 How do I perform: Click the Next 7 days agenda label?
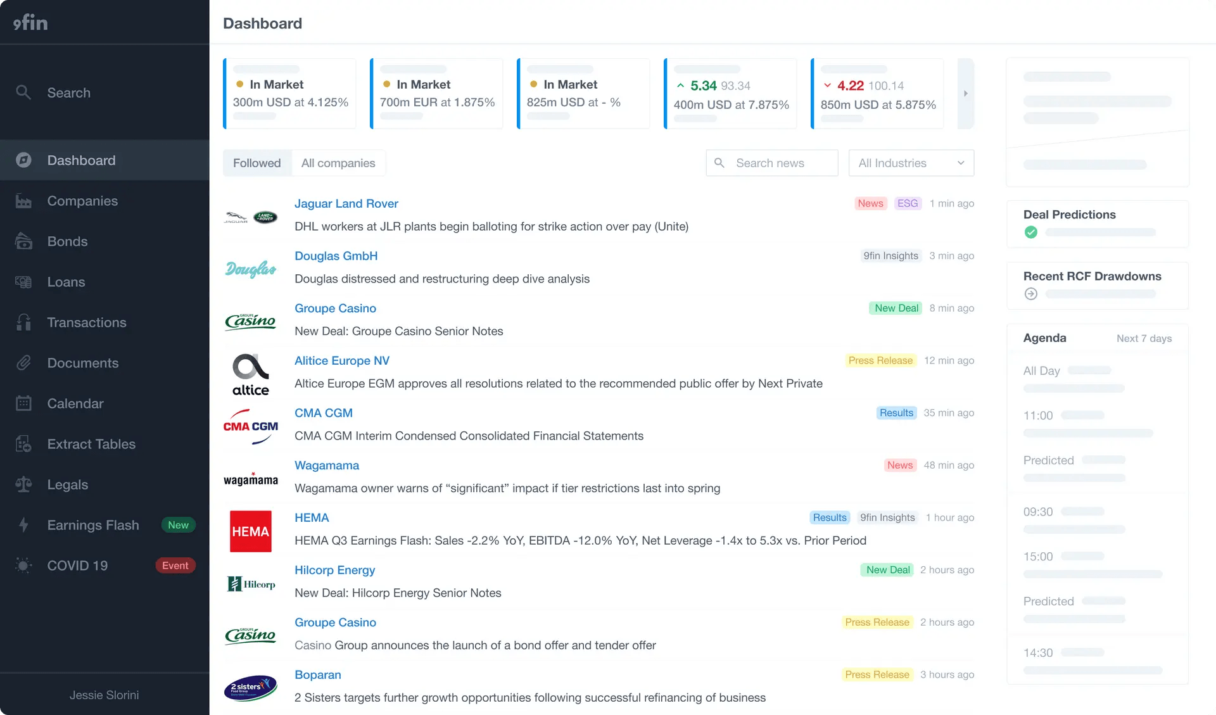(1144, 338)
